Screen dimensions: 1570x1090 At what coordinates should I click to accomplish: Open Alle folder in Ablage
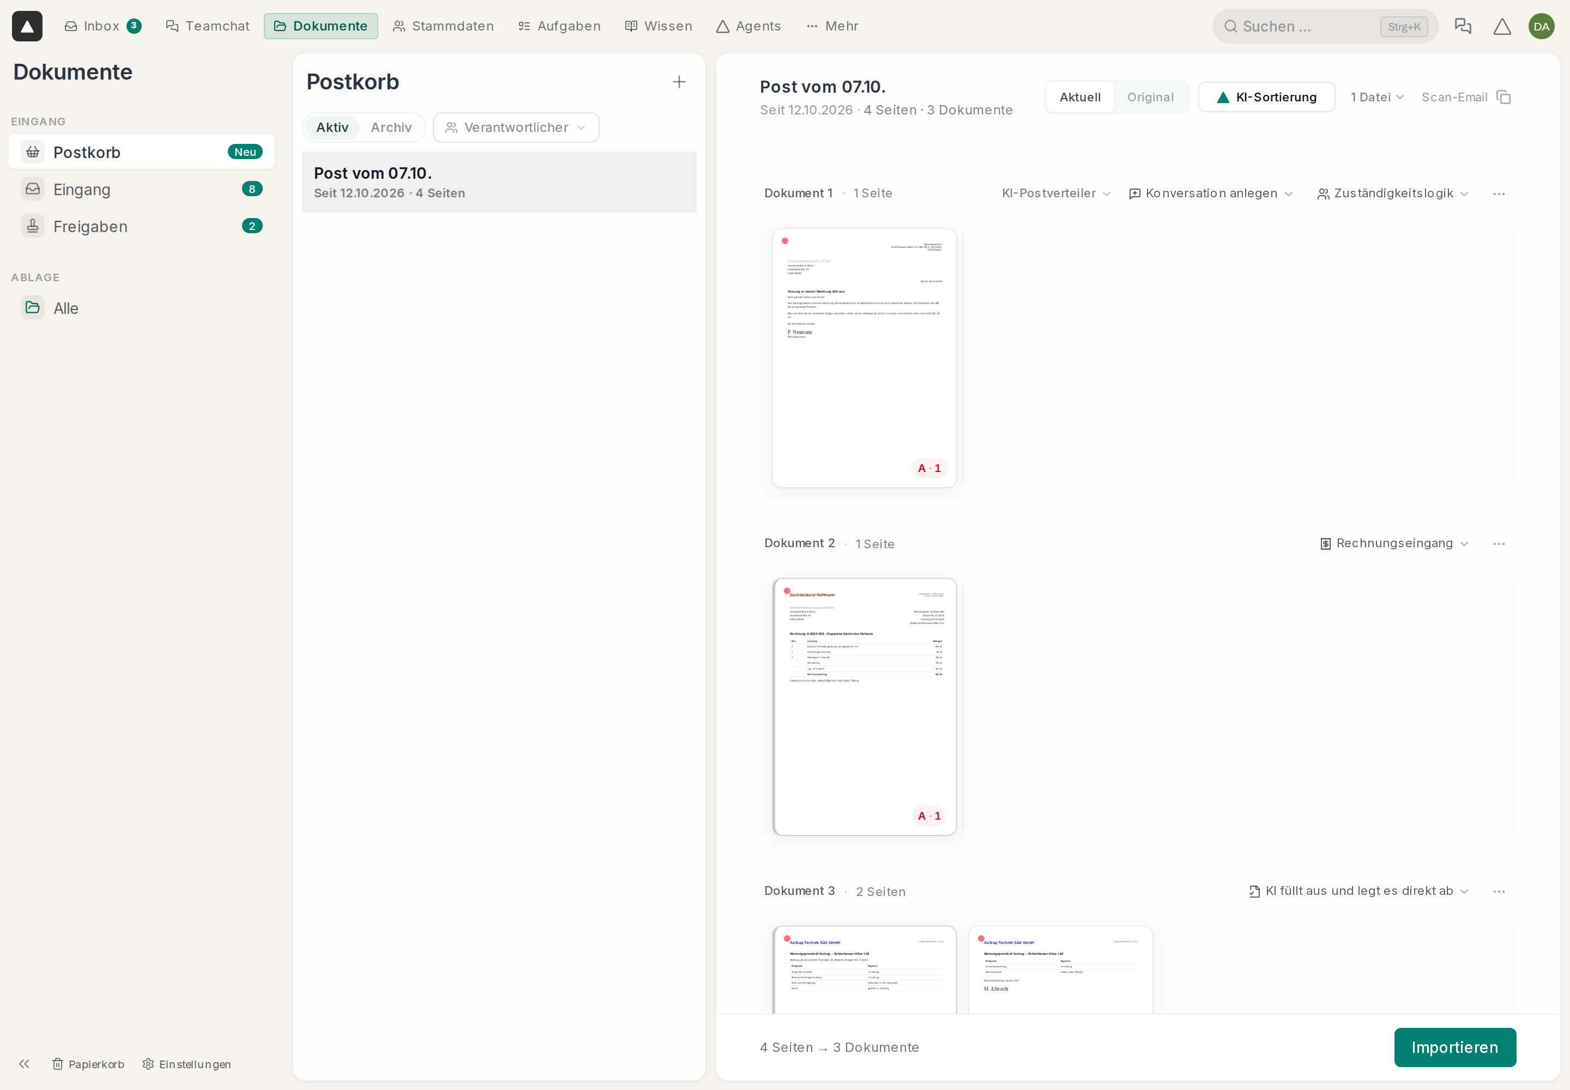141,308
